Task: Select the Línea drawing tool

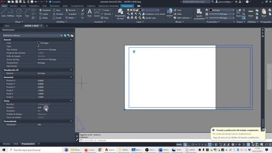Action: (x=3, y=13)
